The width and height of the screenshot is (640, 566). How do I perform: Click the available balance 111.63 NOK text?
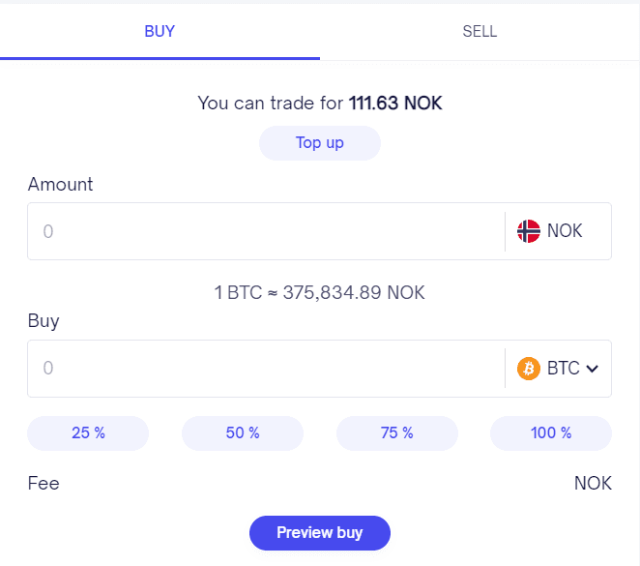tap(395, 104)
